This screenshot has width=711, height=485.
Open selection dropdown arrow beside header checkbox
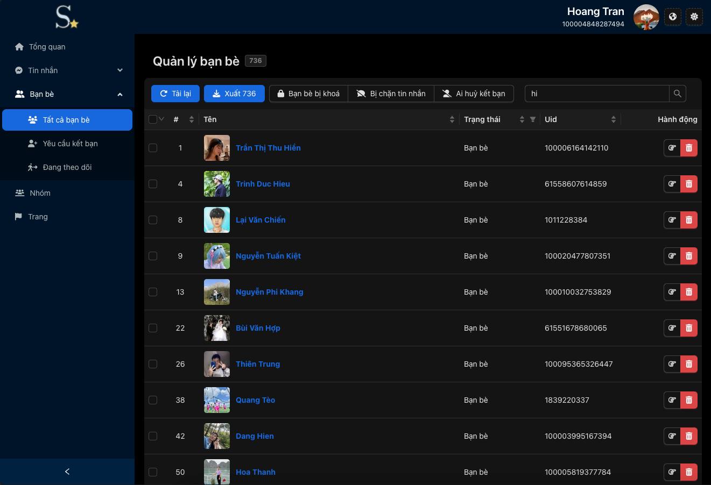point(161,119)
